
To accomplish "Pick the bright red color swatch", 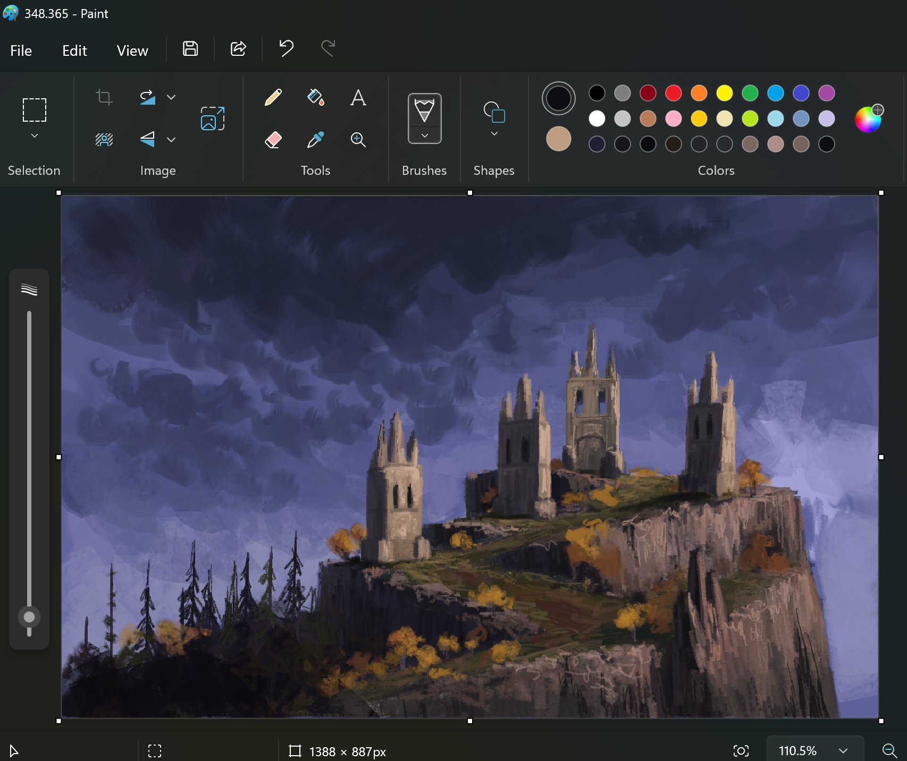I will click(674, 93).
